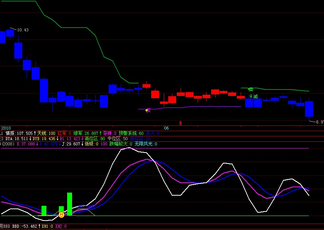
Task: Click the first red candlestick after the green line ends
Action: [x=146, y=86]
